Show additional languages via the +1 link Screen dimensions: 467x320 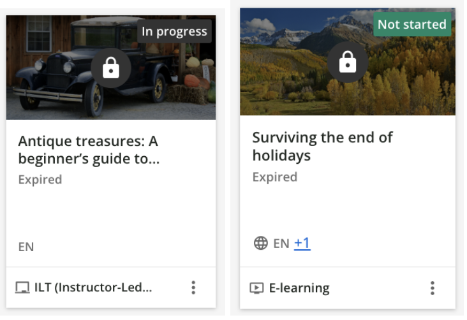point(302,244)
